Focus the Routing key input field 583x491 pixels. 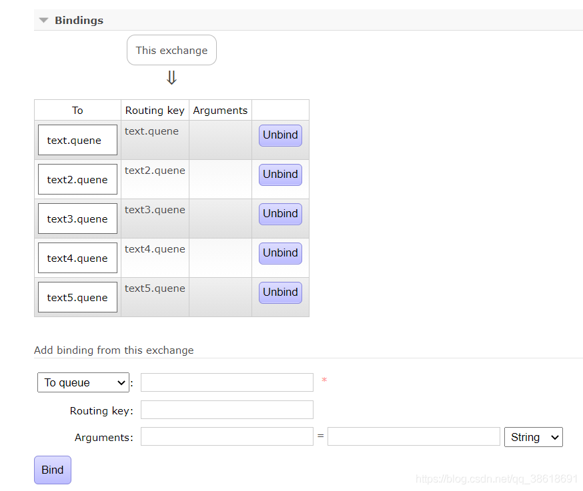click(227, 410)
